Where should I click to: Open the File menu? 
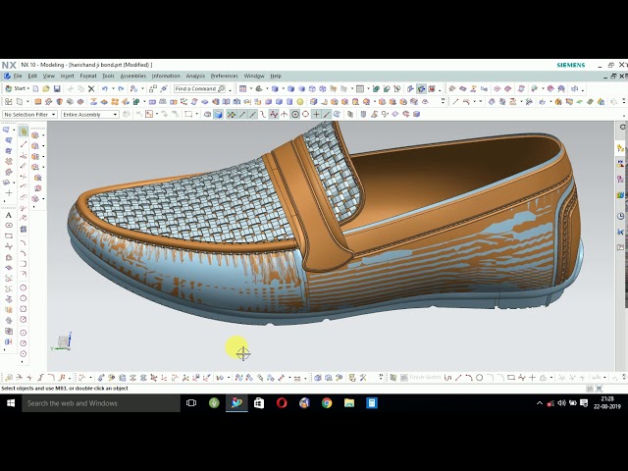18,77
